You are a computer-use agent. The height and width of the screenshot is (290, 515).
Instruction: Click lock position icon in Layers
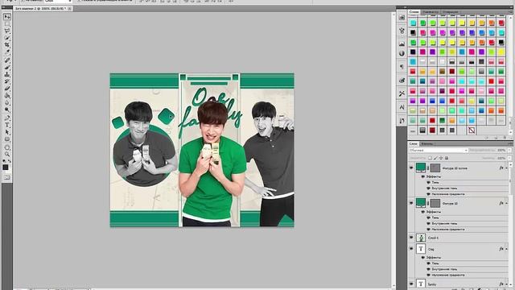(x=441, y=158)
